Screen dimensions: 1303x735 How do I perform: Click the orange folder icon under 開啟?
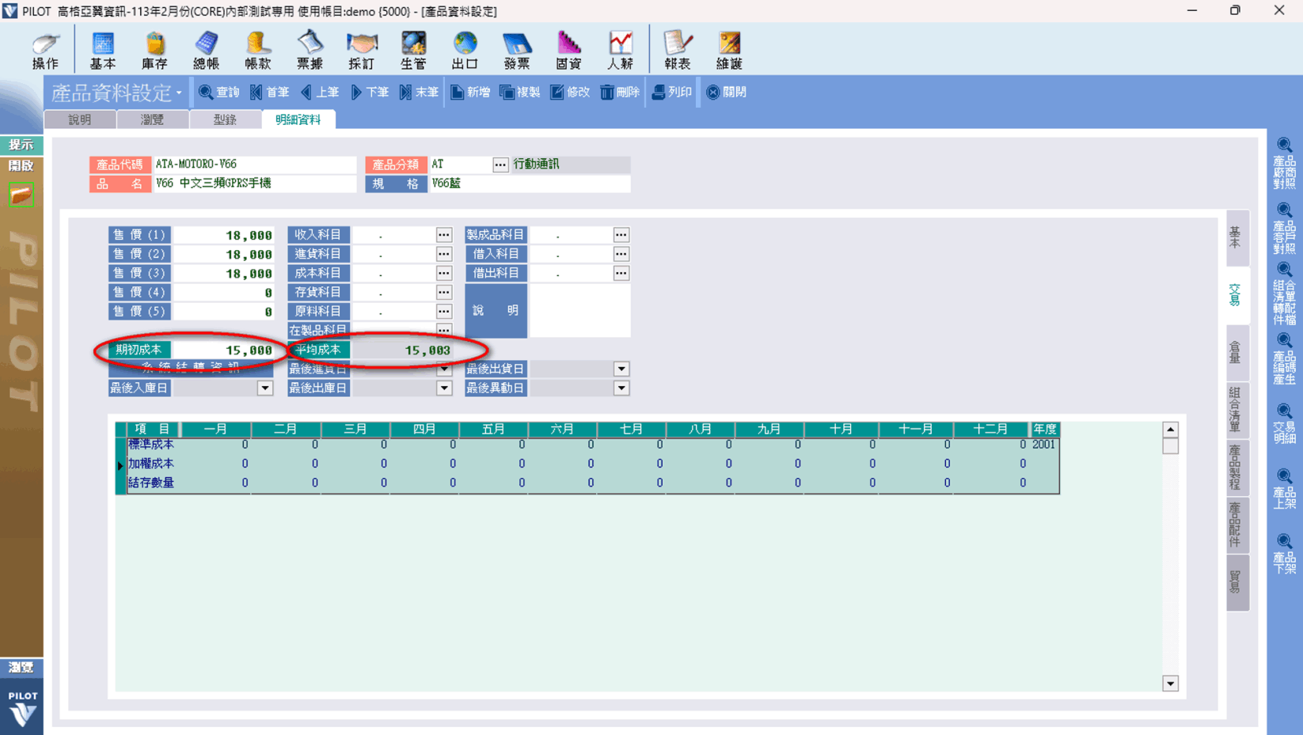[21, 195]
